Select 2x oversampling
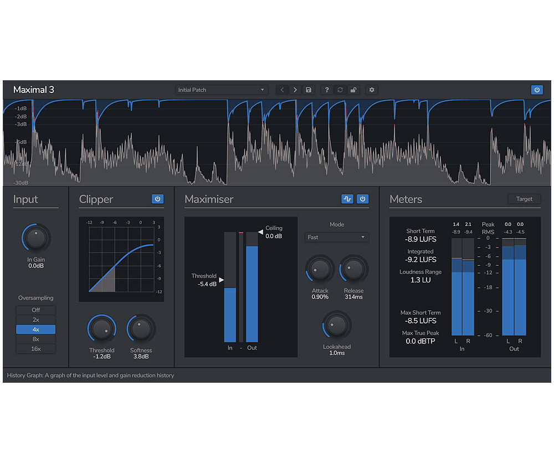 pos(35,320)
